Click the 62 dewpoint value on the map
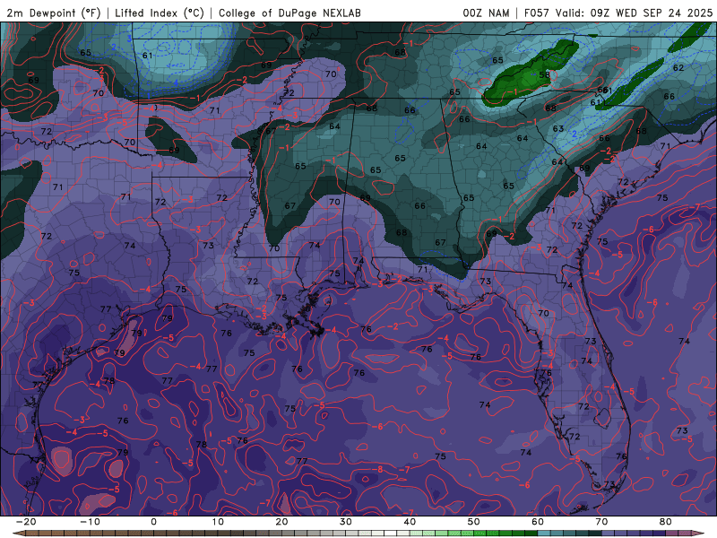The height and width of the screenshot is (538, 717). pos(678,68)
